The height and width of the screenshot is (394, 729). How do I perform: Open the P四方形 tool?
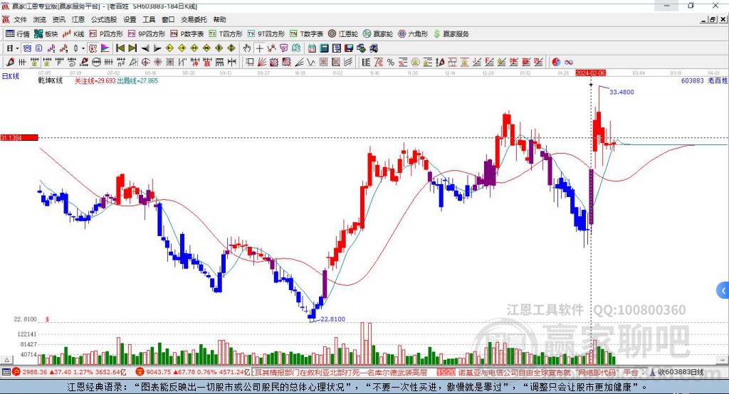[x=106, y=34]
